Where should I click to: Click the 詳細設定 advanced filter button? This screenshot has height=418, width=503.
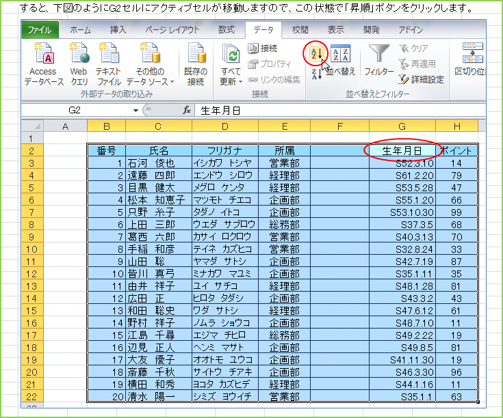421,79
